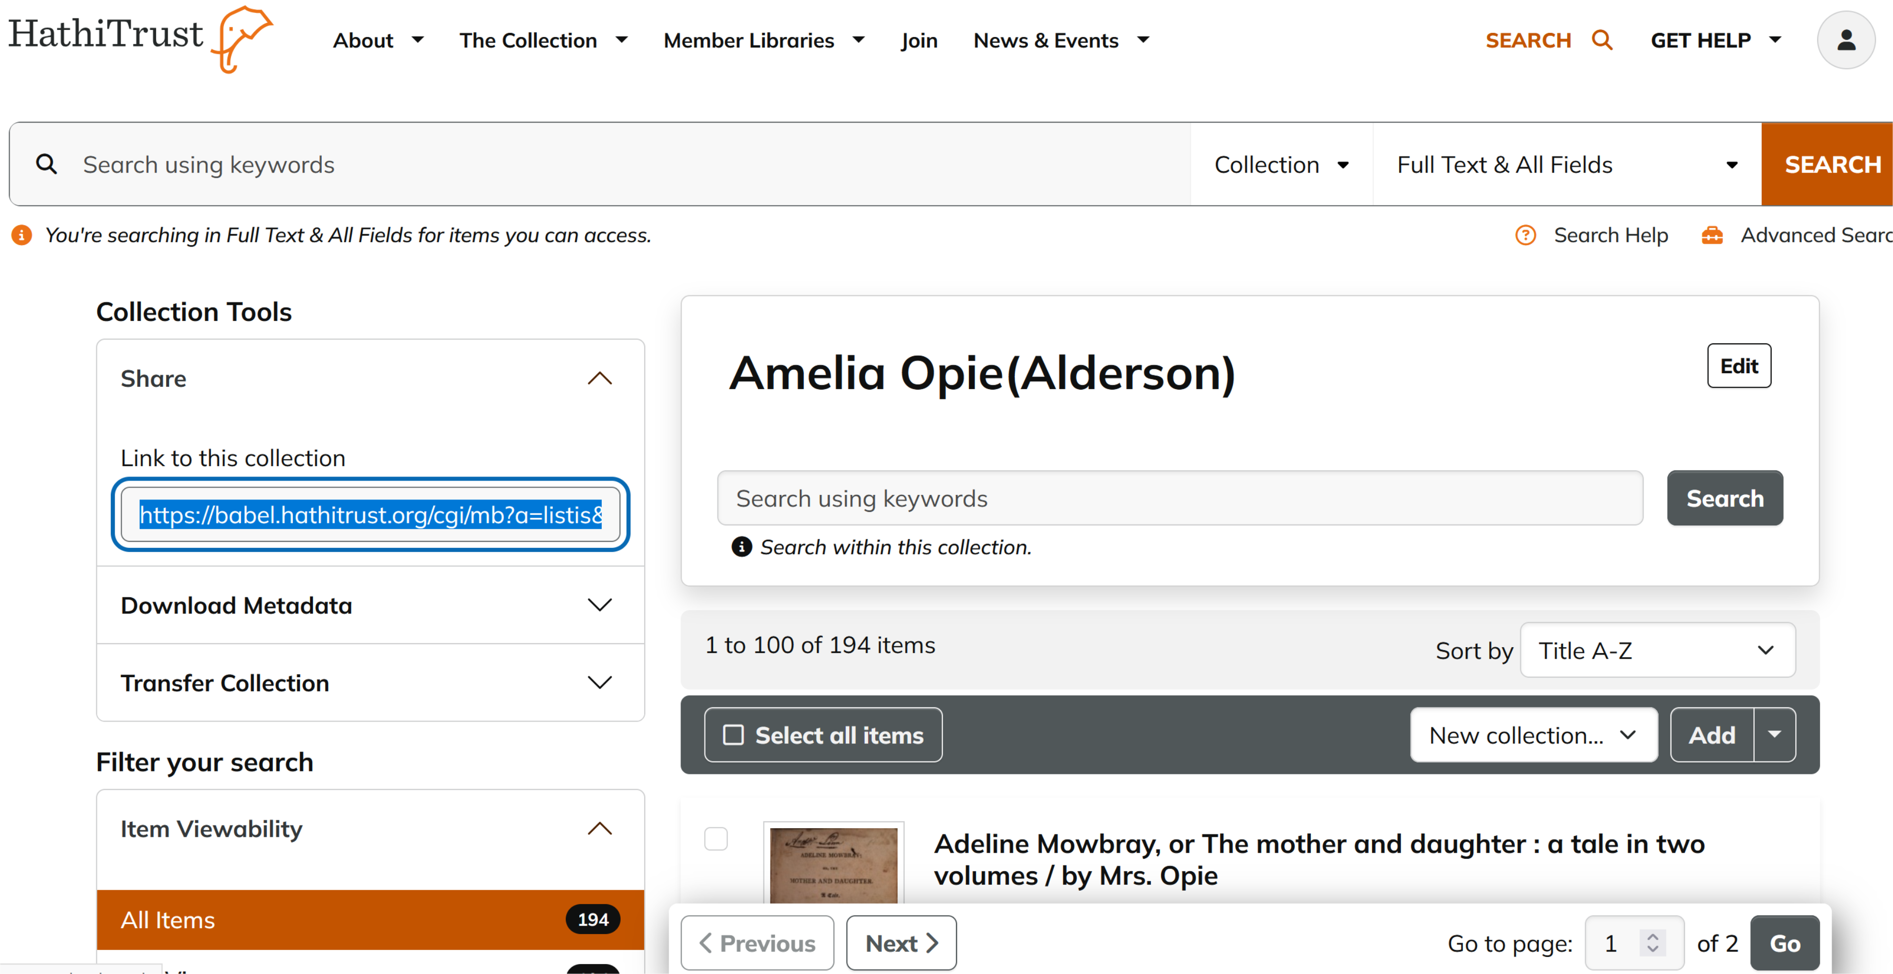Go to the Next results page
The height and width of the screenshot is (974, 1893).
click(x=901, y=943)
